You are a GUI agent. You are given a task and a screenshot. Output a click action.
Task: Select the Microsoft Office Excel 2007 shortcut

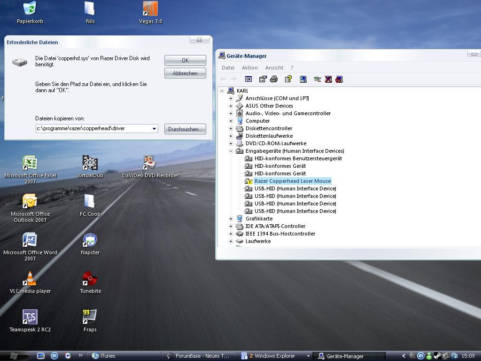(x=30, y=170)
